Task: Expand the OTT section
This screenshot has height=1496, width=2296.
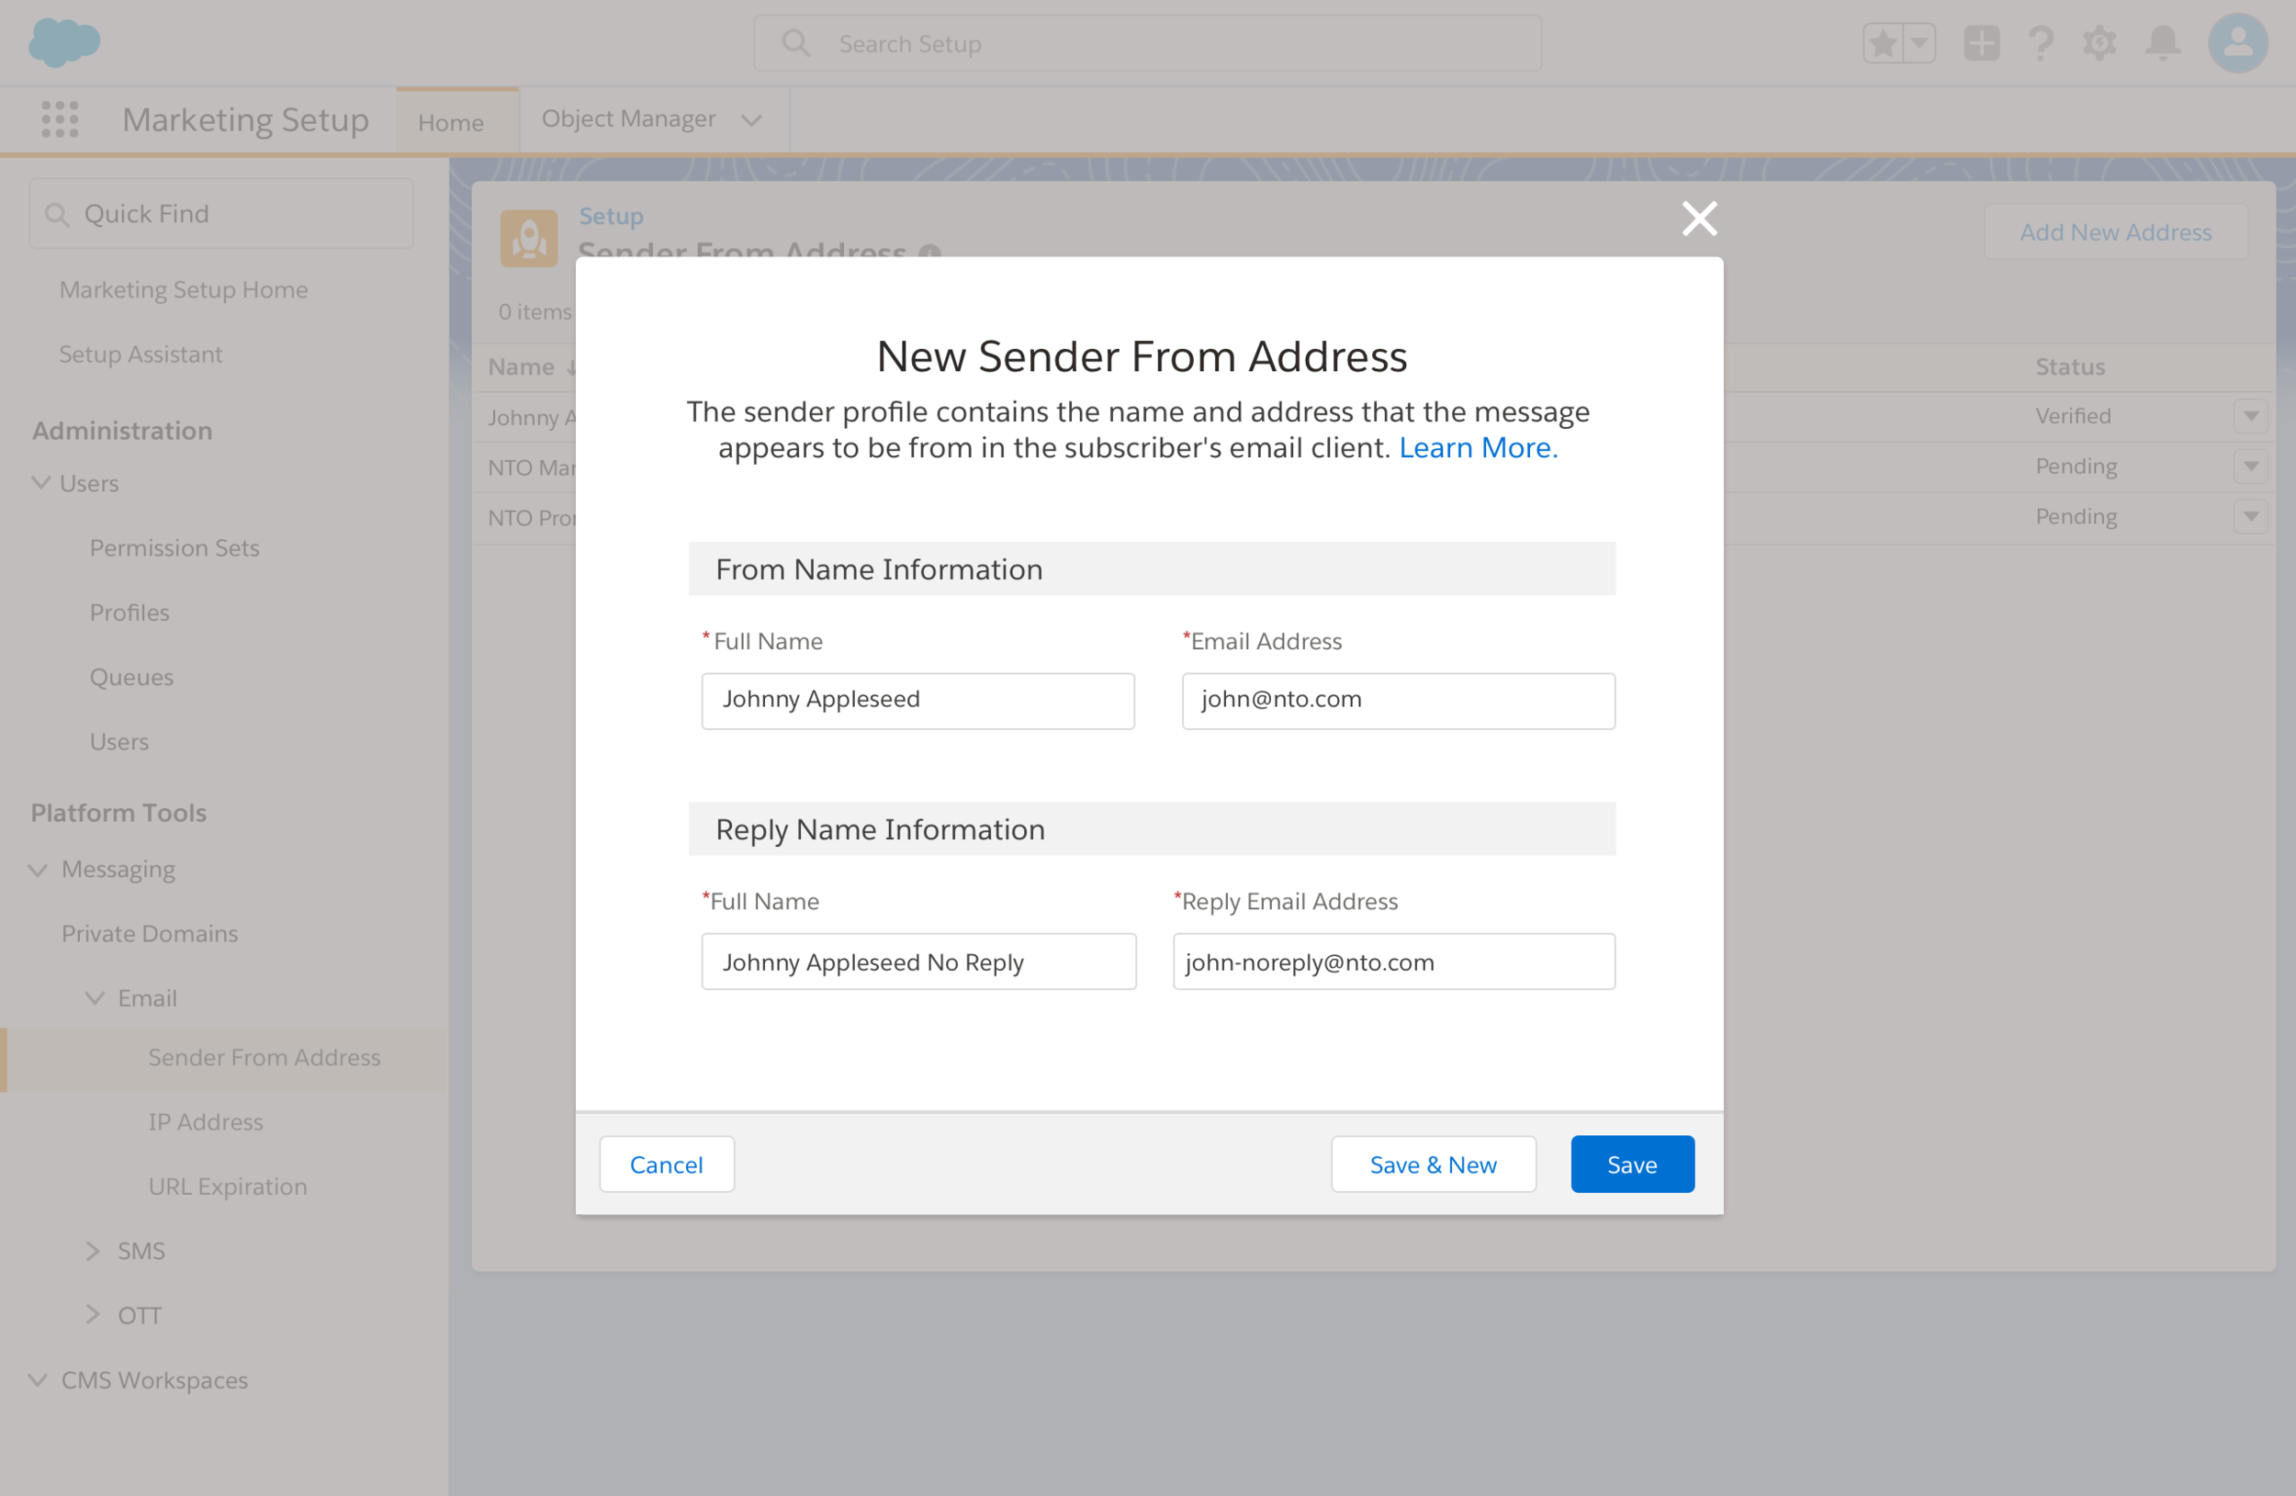Action: (93, 1315)
